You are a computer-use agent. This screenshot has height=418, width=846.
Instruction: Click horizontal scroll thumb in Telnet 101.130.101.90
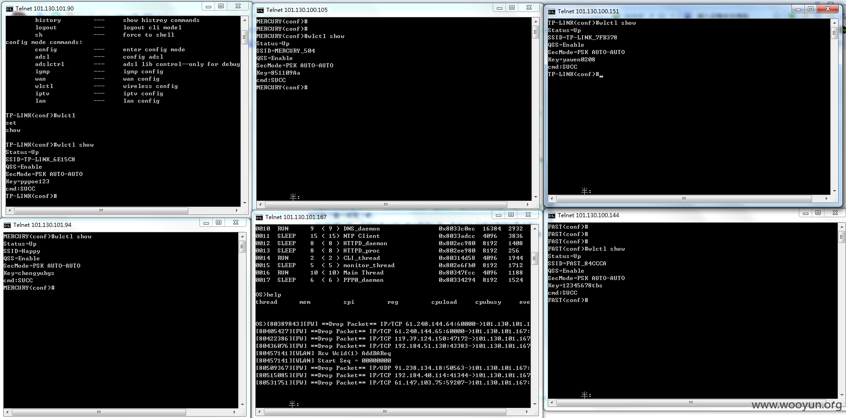[x=101, y=211]
